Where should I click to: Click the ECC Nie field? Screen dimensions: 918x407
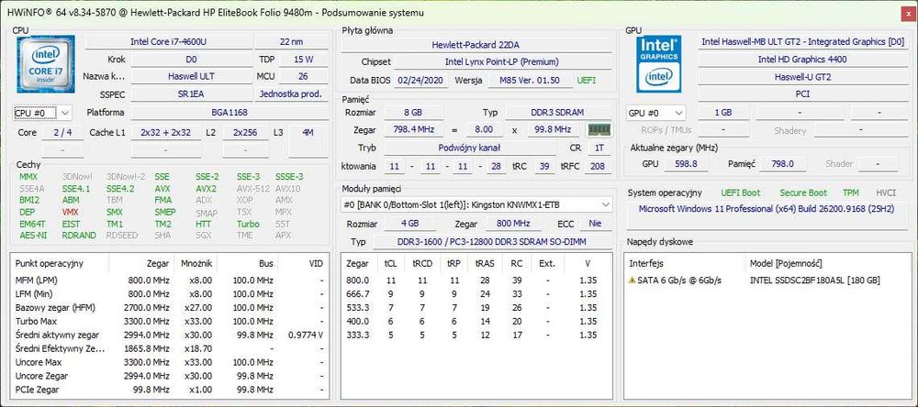coord(596,224)
